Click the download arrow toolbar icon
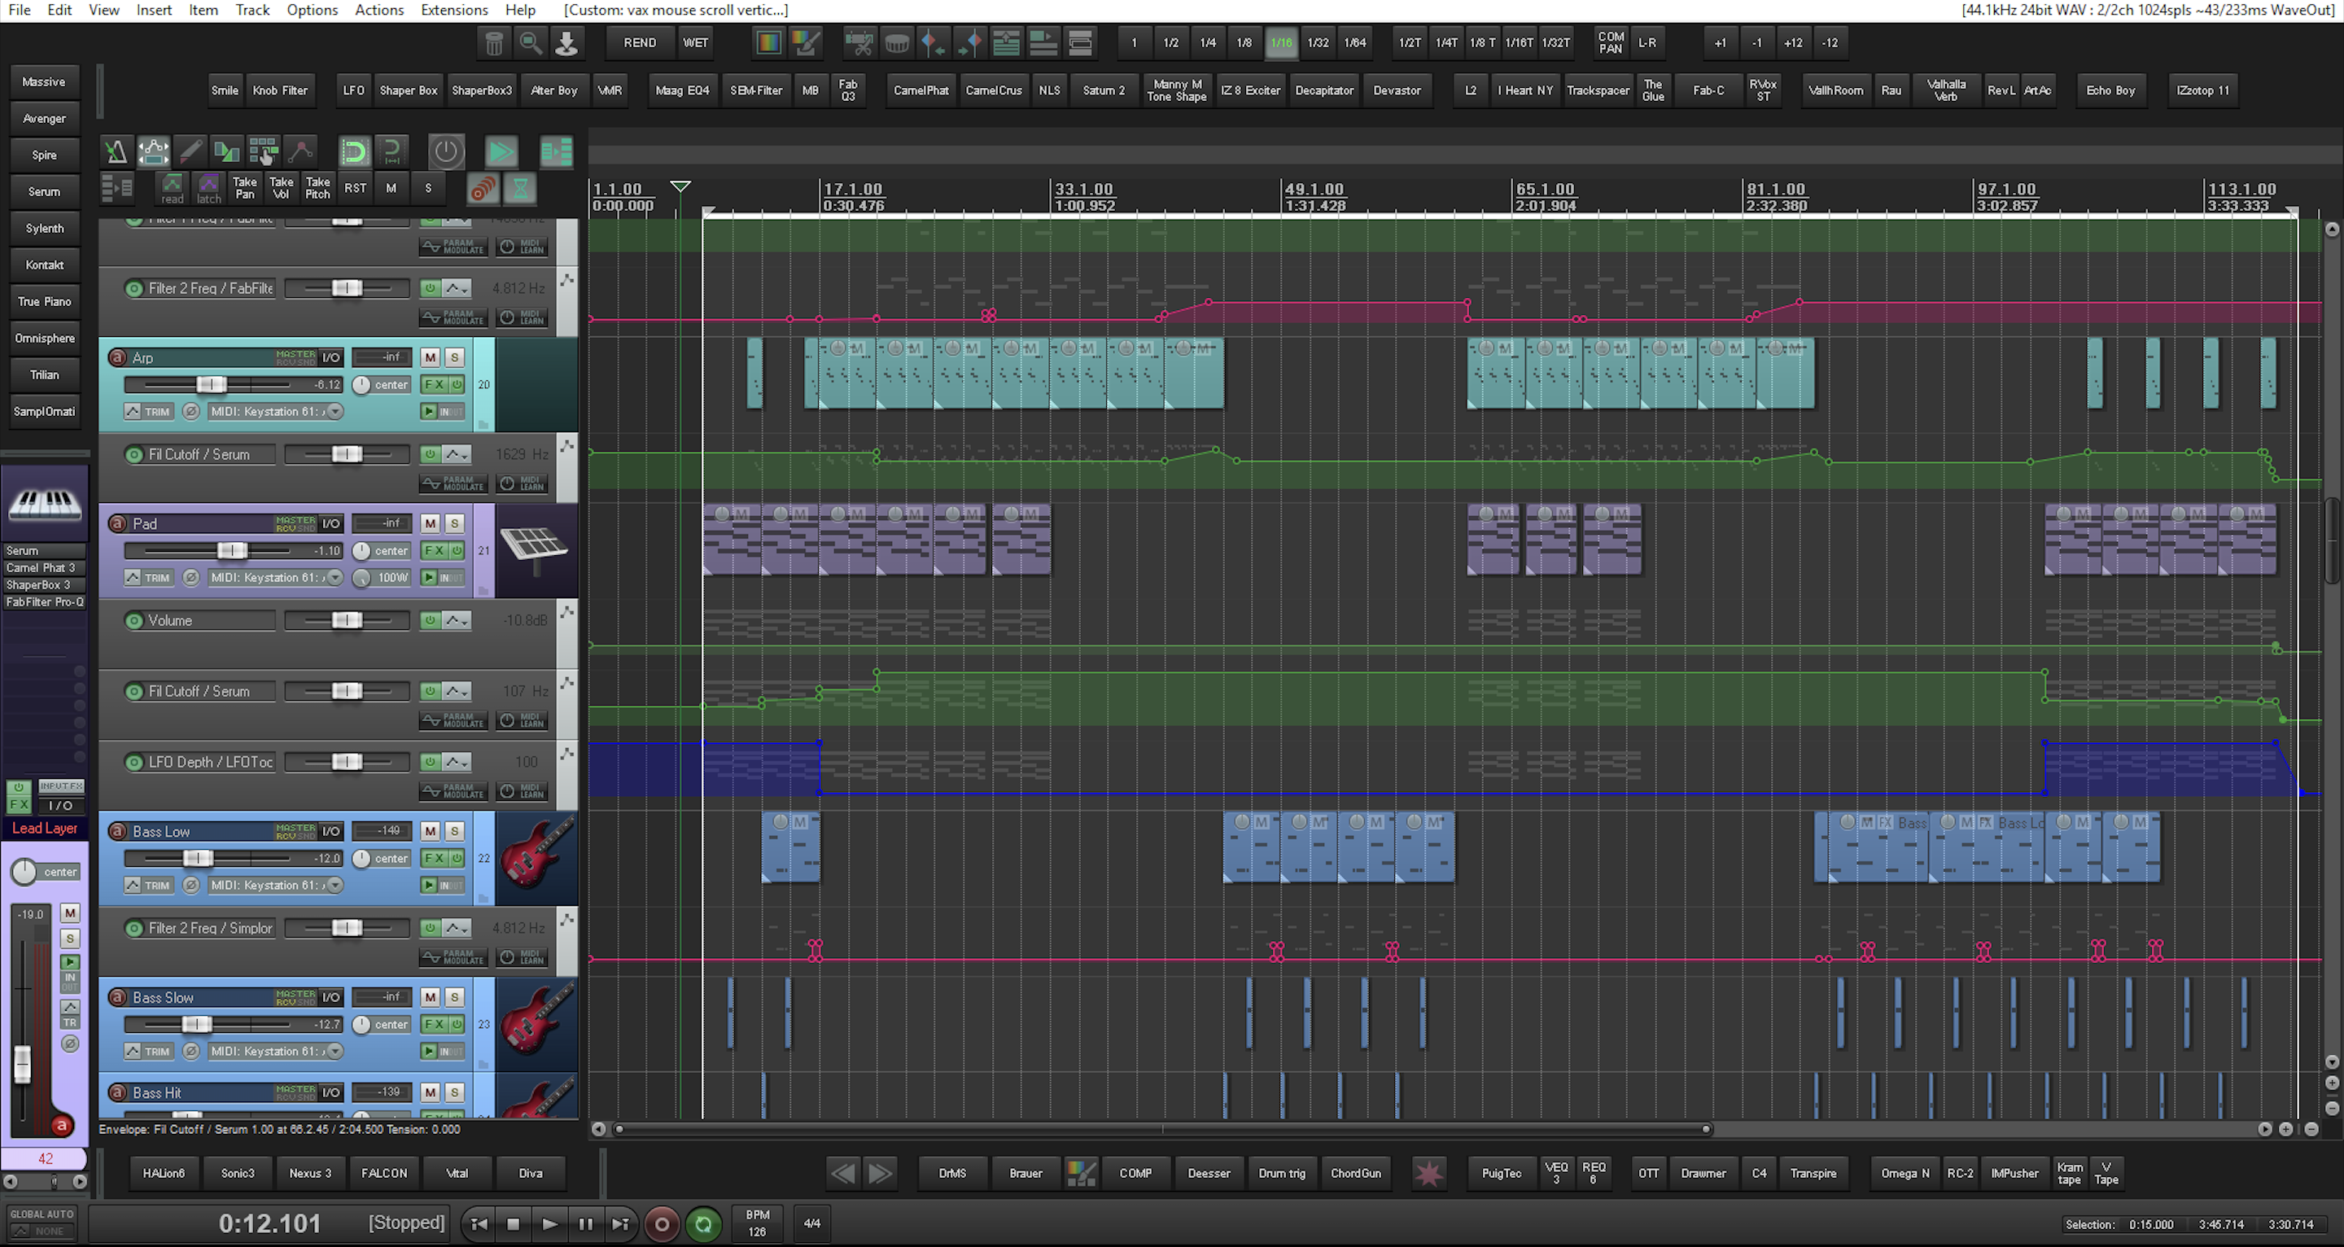The width and height of the screenshot is (2344, 1247). (566, 43)
